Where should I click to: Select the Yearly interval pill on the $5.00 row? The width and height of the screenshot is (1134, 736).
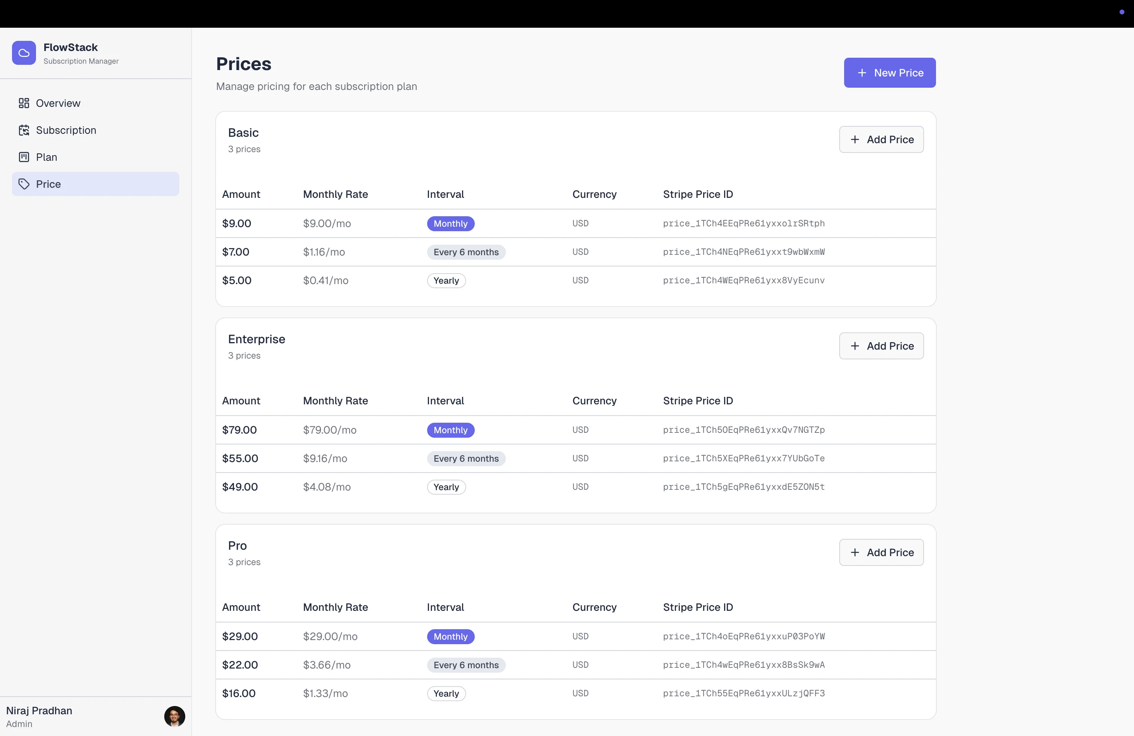[x=446, y=280]
